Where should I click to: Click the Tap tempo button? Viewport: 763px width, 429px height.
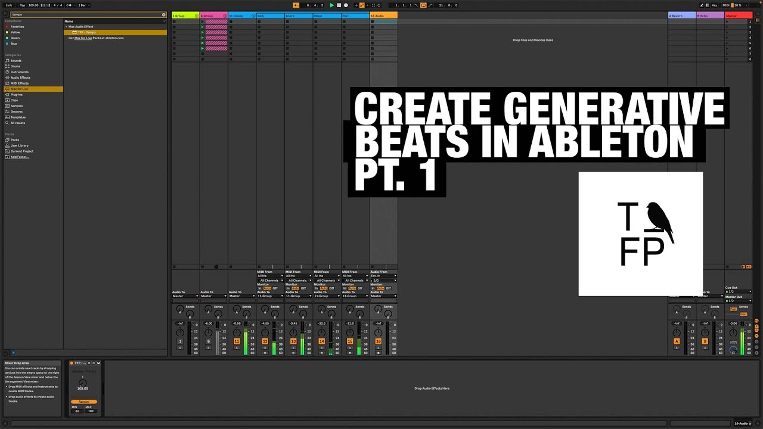coord(23,5)
